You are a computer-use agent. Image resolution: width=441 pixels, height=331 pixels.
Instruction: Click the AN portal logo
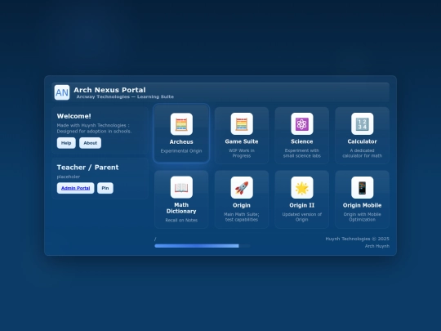pos(62,92)
